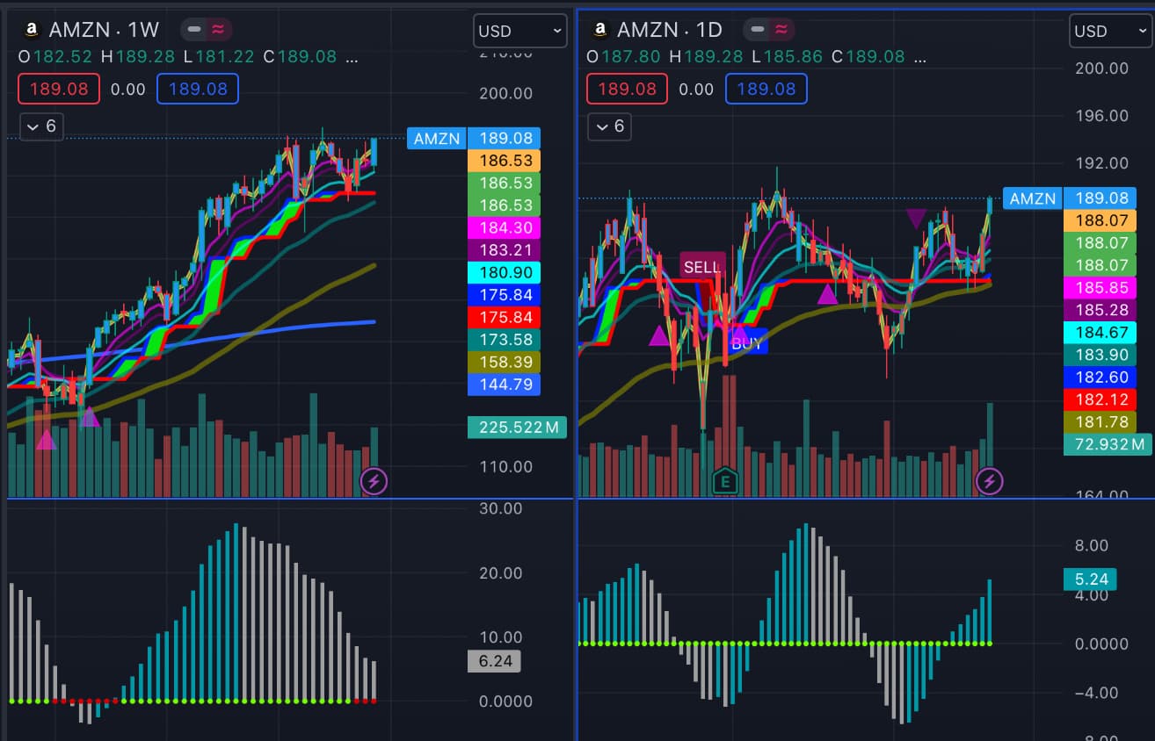
Task: Click the magenta 184.30 price label
Action: pos(505,228)
